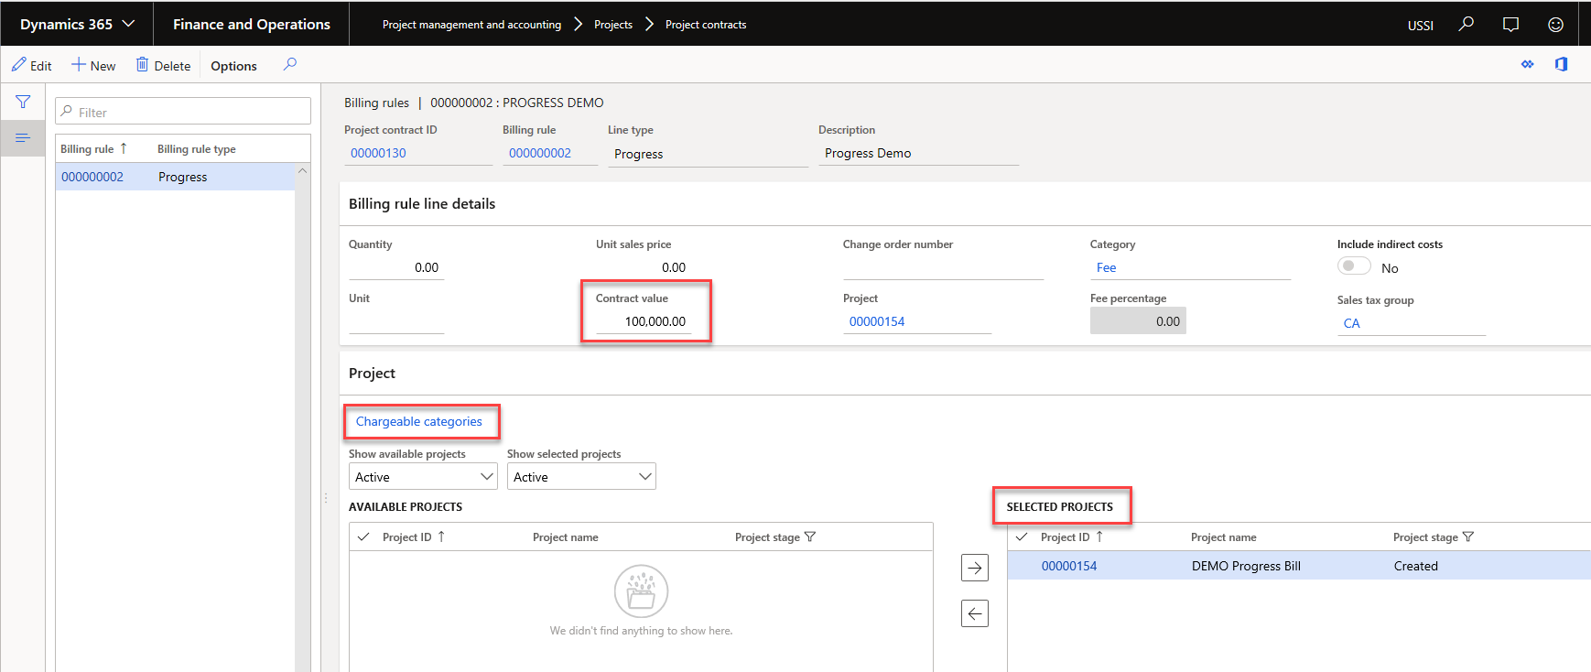Move project to selected with right arrow
The width and height of the screenshot is (1591, 672).
975,568
